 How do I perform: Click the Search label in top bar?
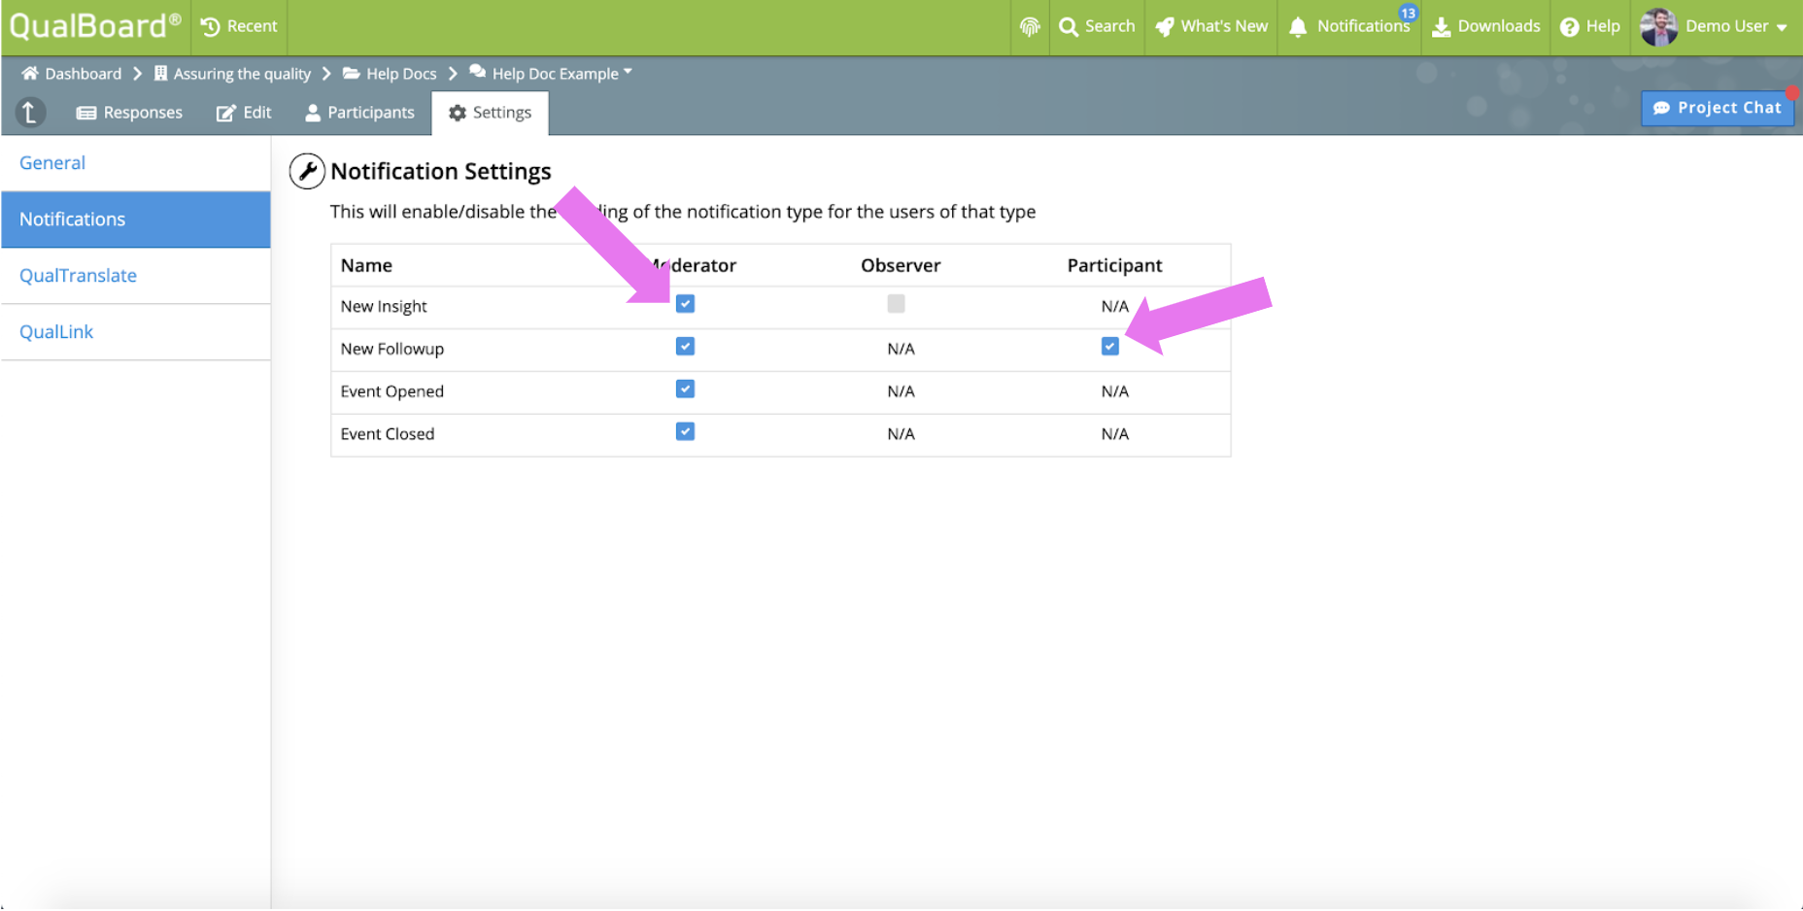click(x=1110, y=26)
